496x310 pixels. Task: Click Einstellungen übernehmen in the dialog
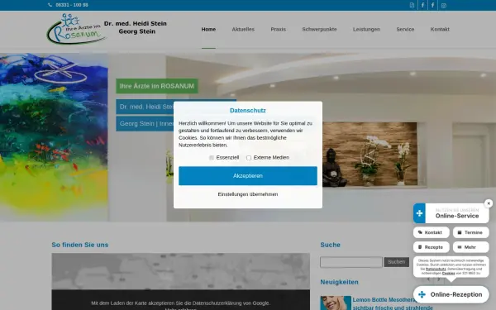[248, 194]
